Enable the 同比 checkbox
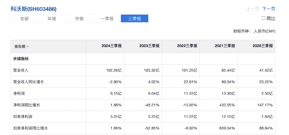The height and width of the screenshot is (135, 289). 263,18
